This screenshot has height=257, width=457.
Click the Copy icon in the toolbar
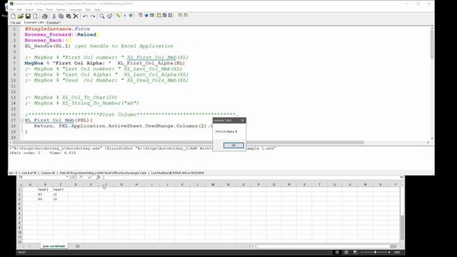tap(61, 16)
